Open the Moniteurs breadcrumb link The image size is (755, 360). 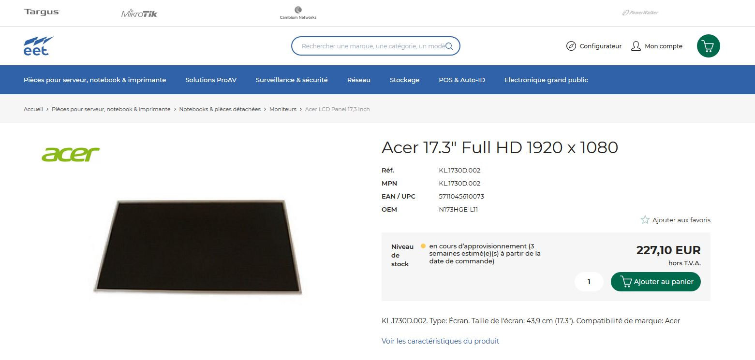click(283, 109)
